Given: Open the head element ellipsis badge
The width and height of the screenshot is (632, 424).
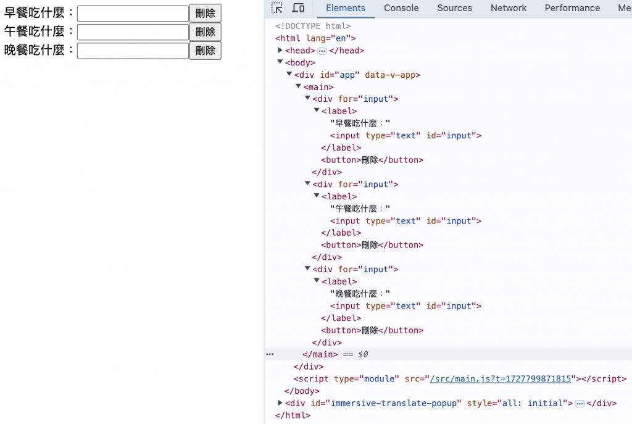Looking at the screenshot, I should click(322, 51).
